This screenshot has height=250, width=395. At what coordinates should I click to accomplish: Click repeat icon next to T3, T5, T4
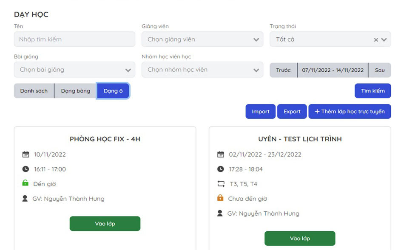coord(220,184)
